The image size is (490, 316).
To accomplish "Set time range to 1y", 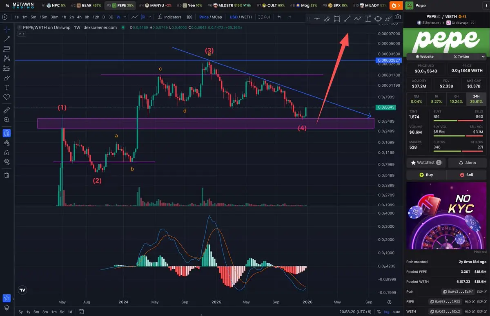I will pos(28,312).
